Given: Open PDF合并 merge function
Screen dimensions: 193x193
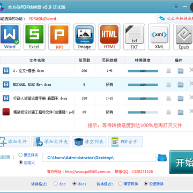Looking at the screenshot, I should click(125, 142).
